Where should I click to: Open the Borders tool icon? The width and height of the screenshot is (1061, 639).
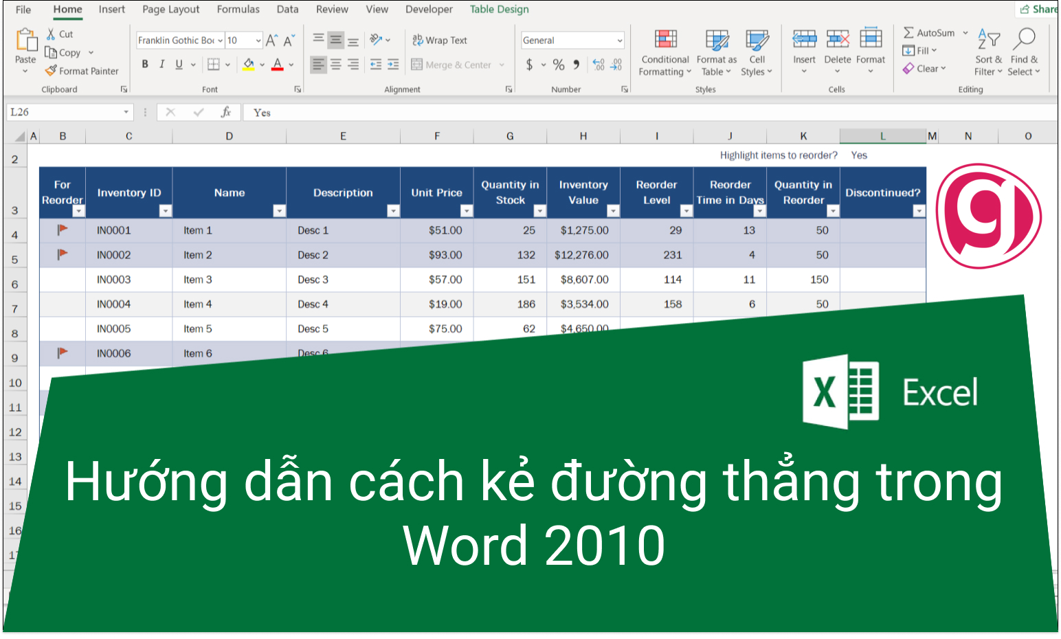[x=214, y=64]
